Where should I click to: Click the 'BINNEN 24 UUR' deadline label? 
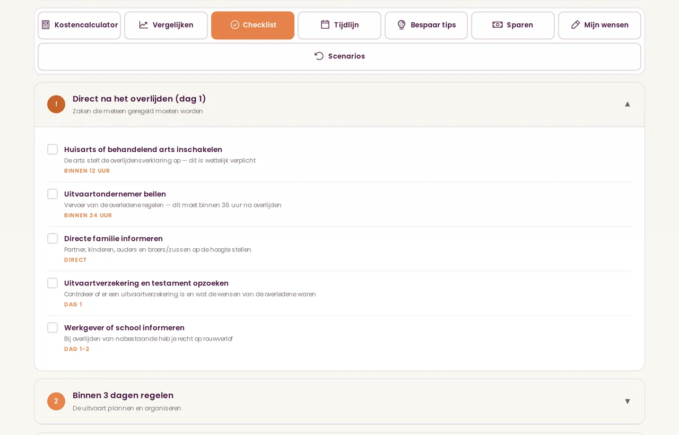pos(88,215)
